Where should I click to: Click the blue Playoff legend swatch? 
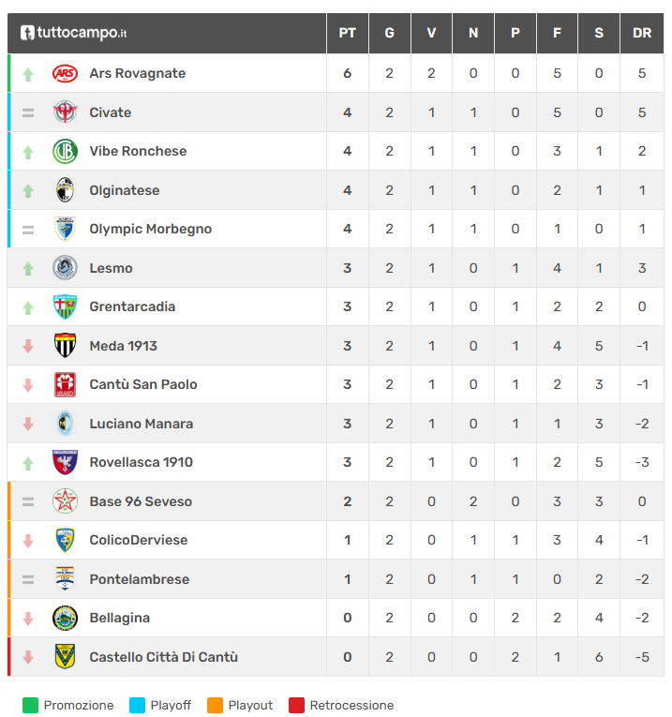(137, 706)
